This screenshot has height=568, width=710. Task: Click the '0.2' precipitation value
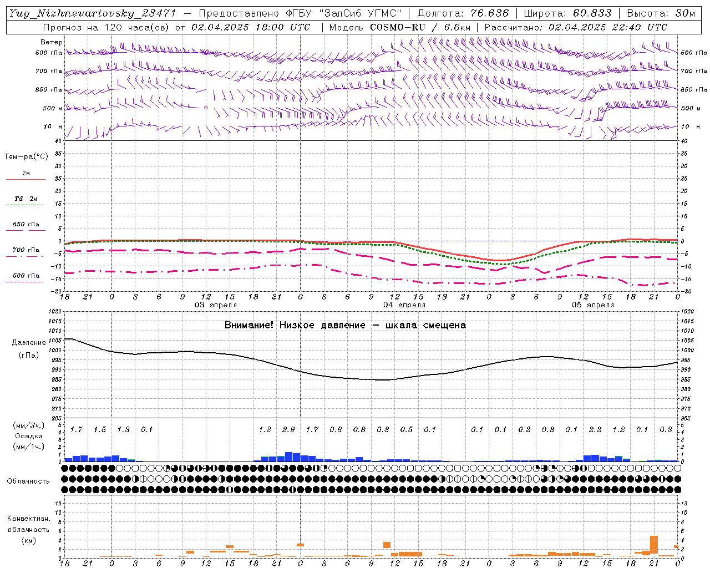tap(524, 430)
